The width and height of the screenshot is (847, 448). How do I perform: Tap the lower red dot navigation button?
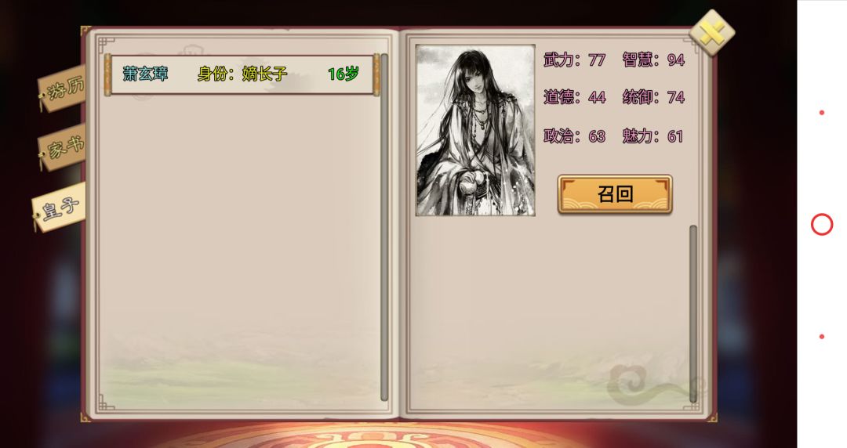[x=822, y=336]
